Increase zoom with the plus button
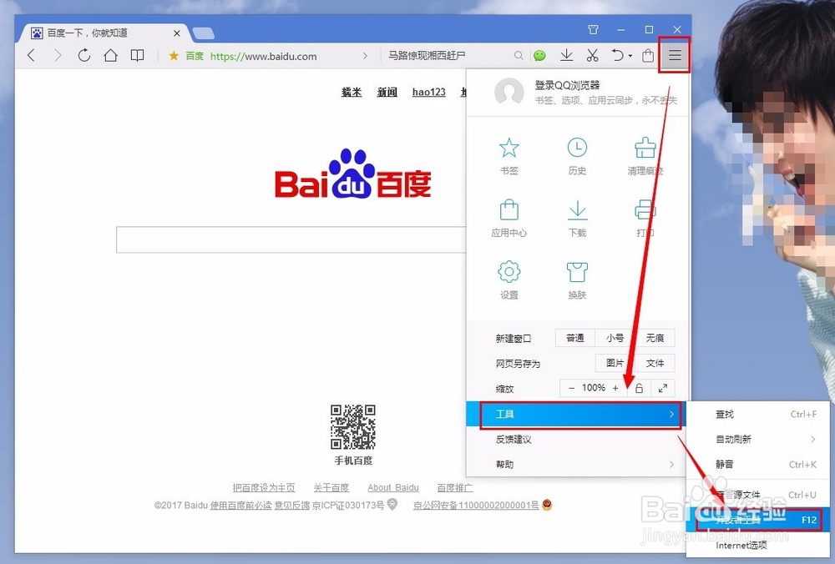 click(x=615, y=388)
